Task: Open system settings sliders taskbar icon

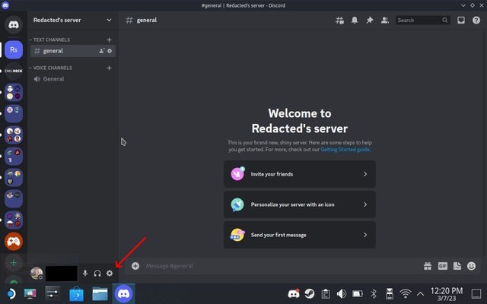Action: click(x=53, y=293)
